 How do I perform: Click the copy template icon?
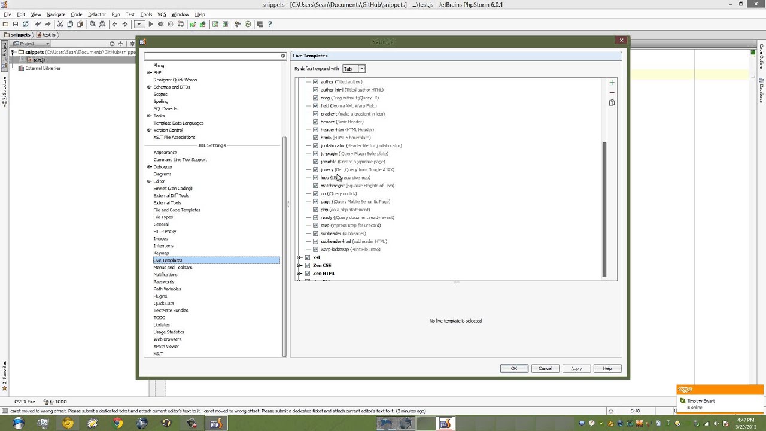click(x=612, y=103)
